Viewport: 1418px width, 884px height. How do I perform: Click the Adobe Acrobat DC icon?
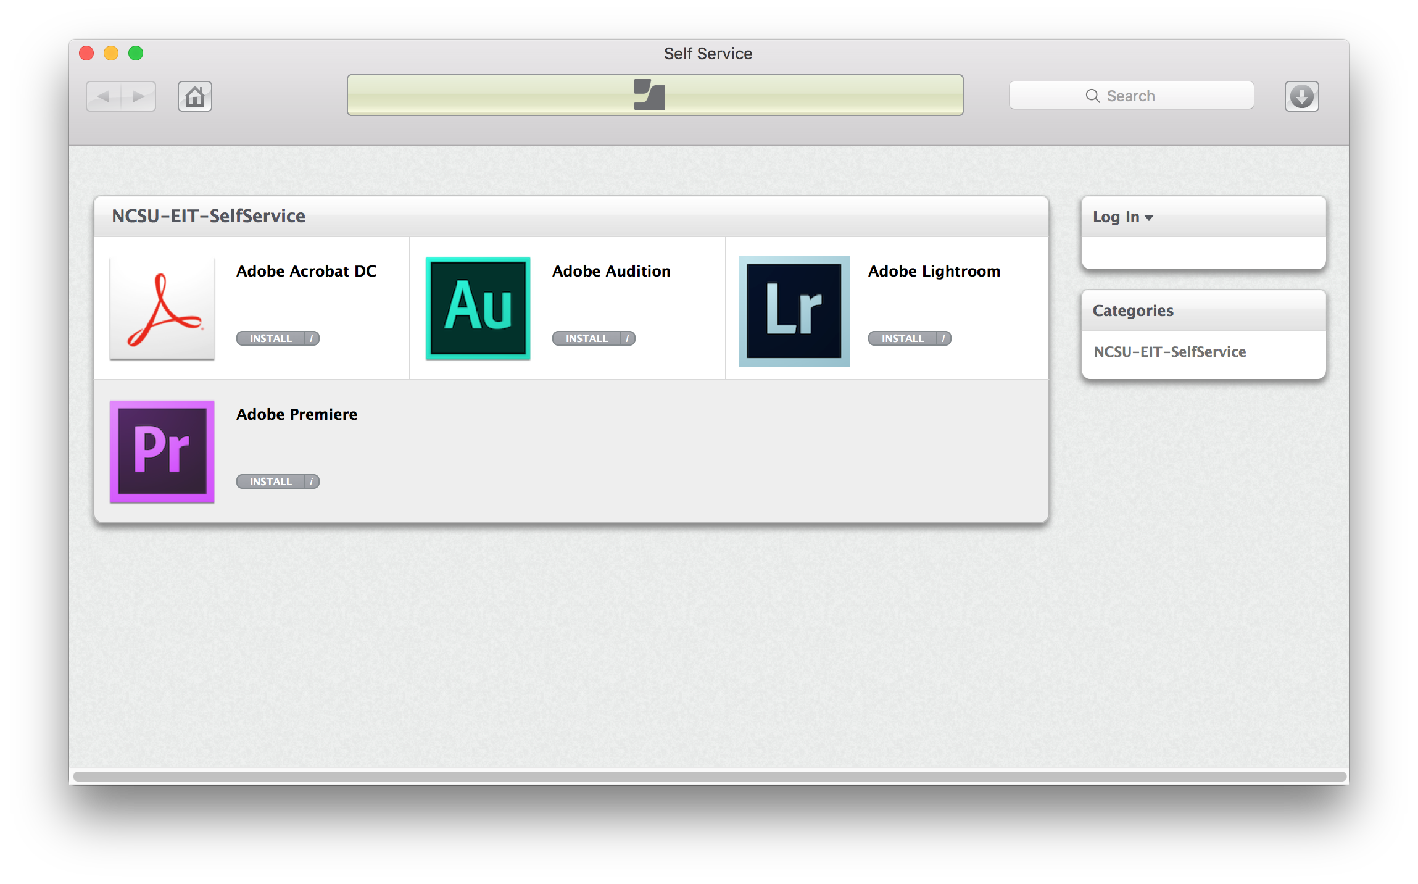pos(162,309)
